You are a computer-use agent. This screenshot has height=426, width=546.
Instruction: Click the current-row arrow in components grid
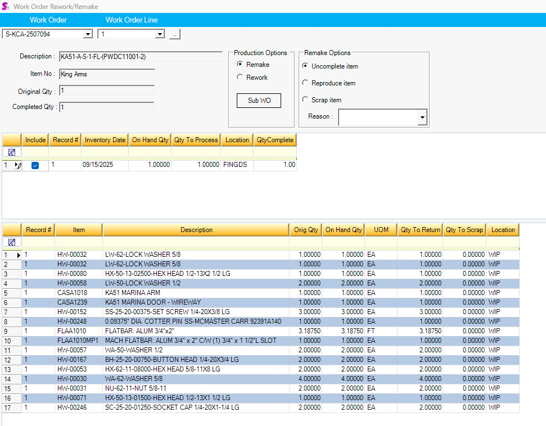[18, 255]
